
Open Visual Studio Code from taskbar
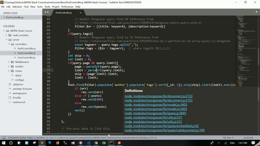pos(89,143)
